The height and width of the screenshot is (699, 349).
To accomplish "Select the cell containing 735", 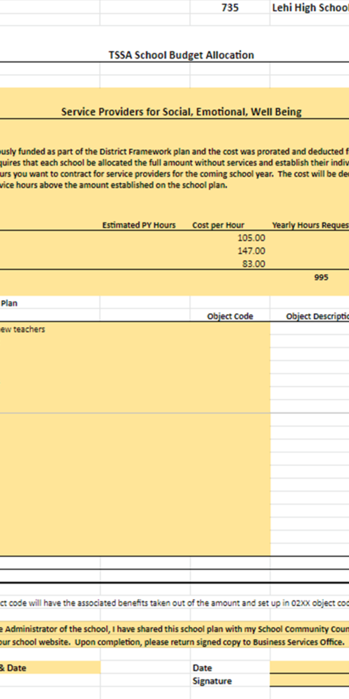I will (230, 8).
